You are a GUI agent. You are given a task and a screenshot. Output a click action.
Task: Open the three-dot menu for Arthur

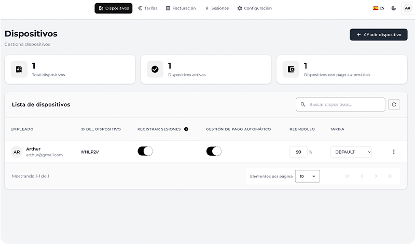pos(393,152)
